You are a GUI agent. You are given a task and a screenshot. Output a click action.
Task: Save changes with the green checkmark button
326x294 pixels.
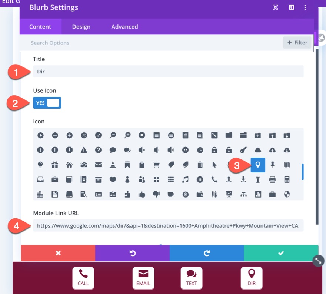(281, 253)
